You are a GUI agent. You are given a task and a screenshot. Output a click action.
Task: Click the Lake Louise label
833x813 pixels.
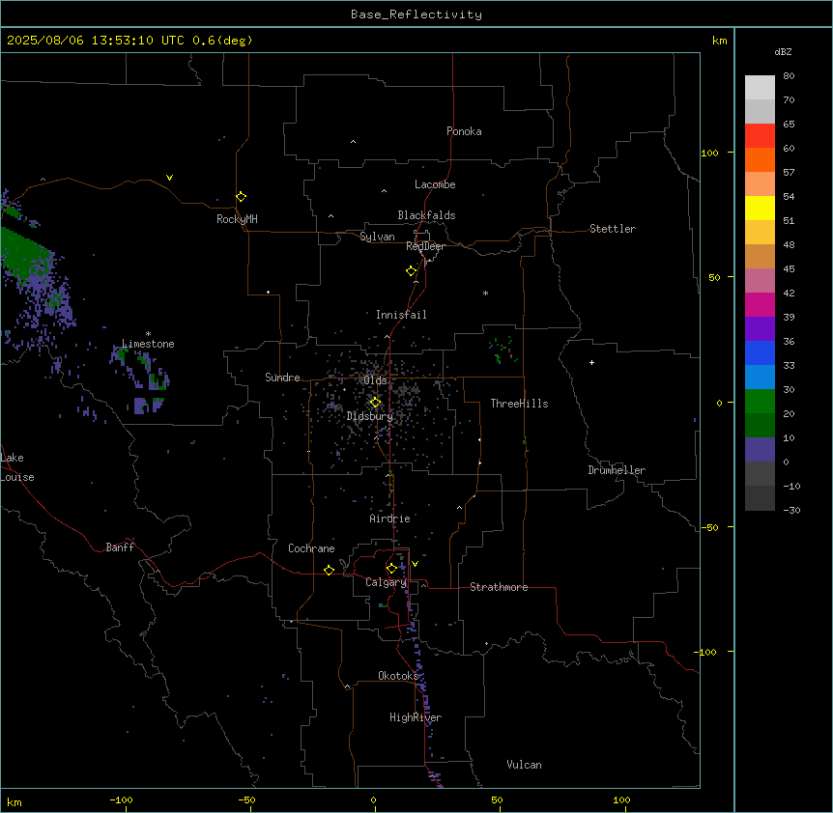[17, 467]
